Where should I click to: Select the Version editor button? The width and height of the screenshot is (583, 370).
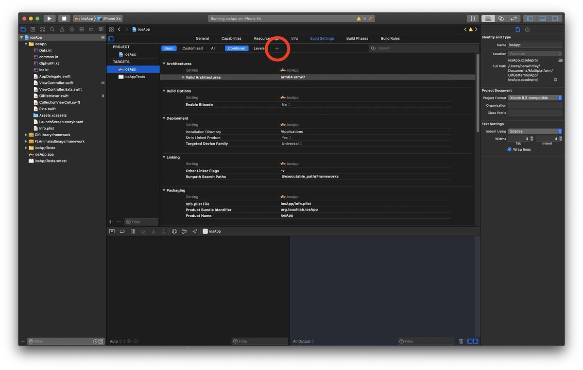point(514,18)
